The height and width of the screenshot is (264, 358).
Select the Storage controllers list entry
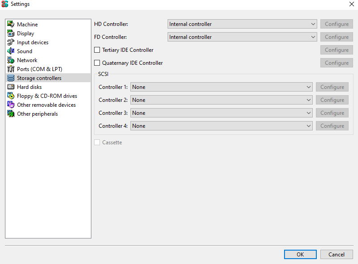48,78
